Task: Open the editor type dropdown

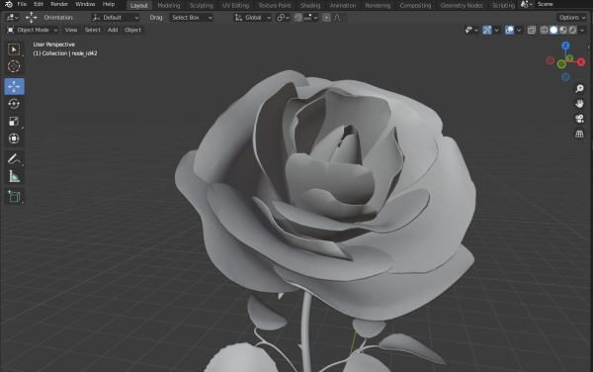Action: pyautogui.click(x=12, y=18)
